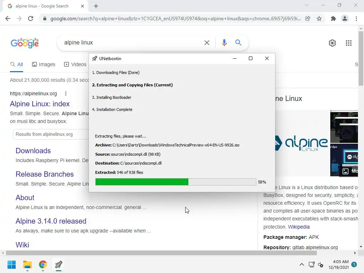Switch to the Videos search tab

tap(75, 64)
